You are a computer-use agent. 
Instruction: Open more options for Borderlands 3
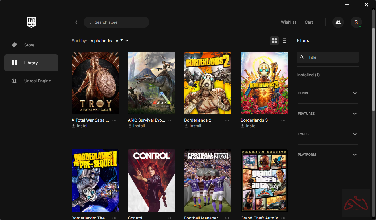tap(283, 120)
